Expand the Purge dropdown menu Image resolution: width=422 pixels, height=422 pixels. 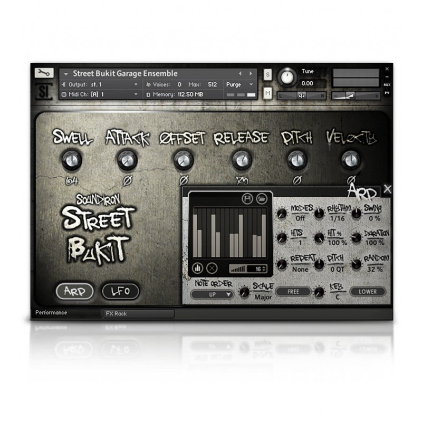240,84
